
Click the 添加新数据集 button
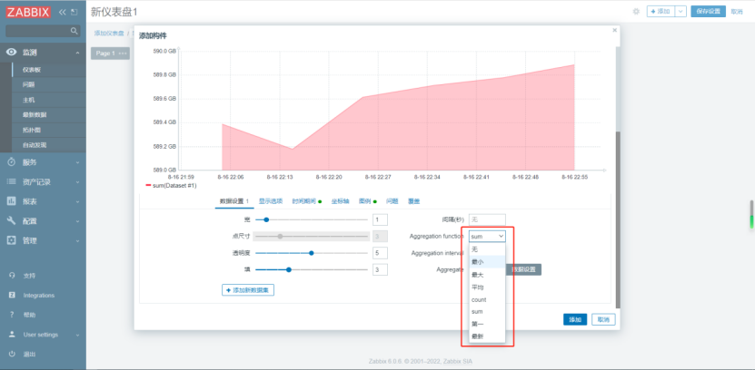point(248,290)
